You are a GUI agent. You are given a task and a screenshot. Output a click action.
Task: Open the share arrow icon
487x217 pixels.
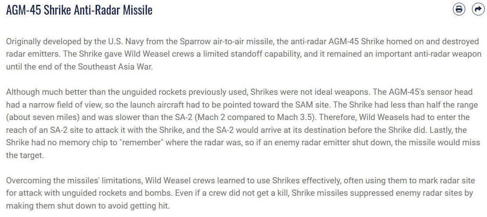pyautogui.click(x=477, y=9)
